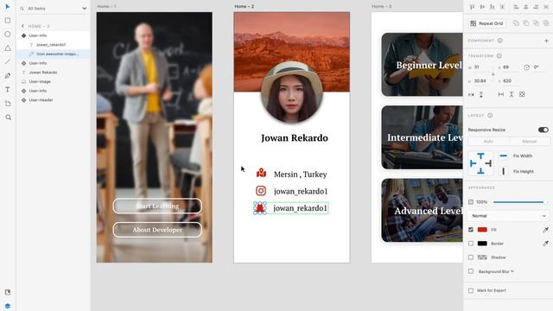Click the width field showing 31
This screenshot has width=553, height=311.
482,67
